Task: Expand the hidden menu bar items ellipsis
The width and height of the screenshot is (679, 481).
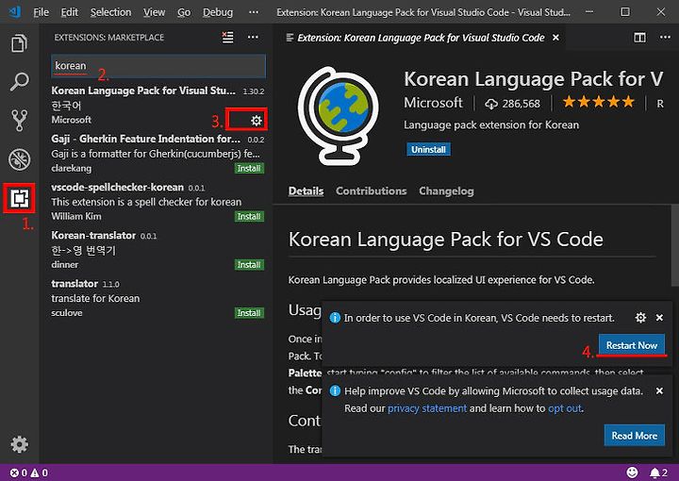Action: tap(254, 12)
